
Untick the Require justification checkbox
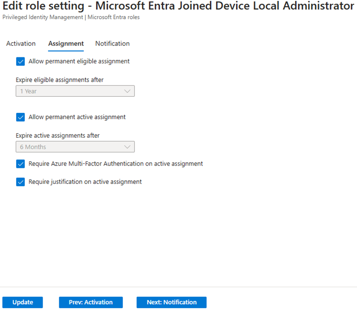(20, 182)
